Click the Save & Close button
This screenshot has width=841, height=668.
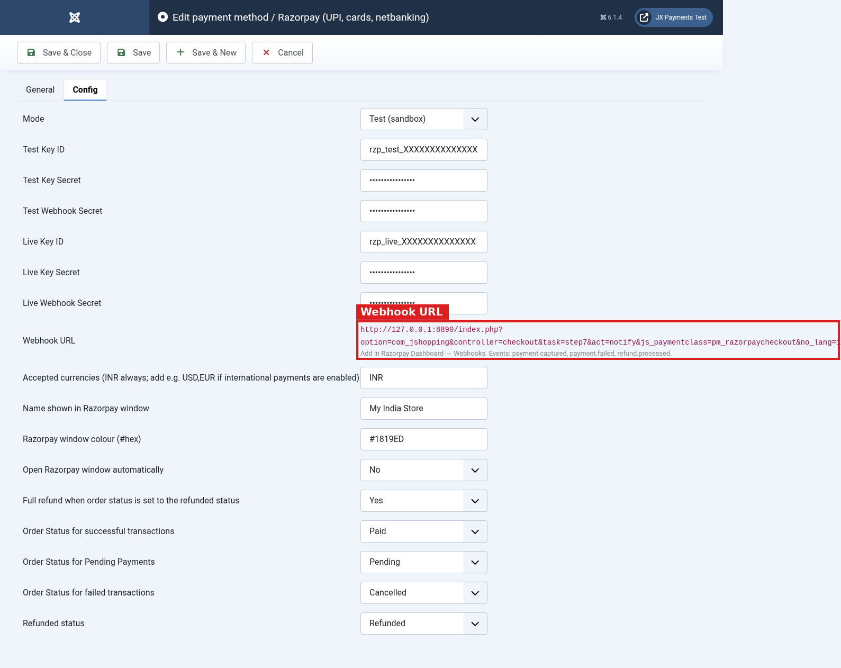click(59, 52)
